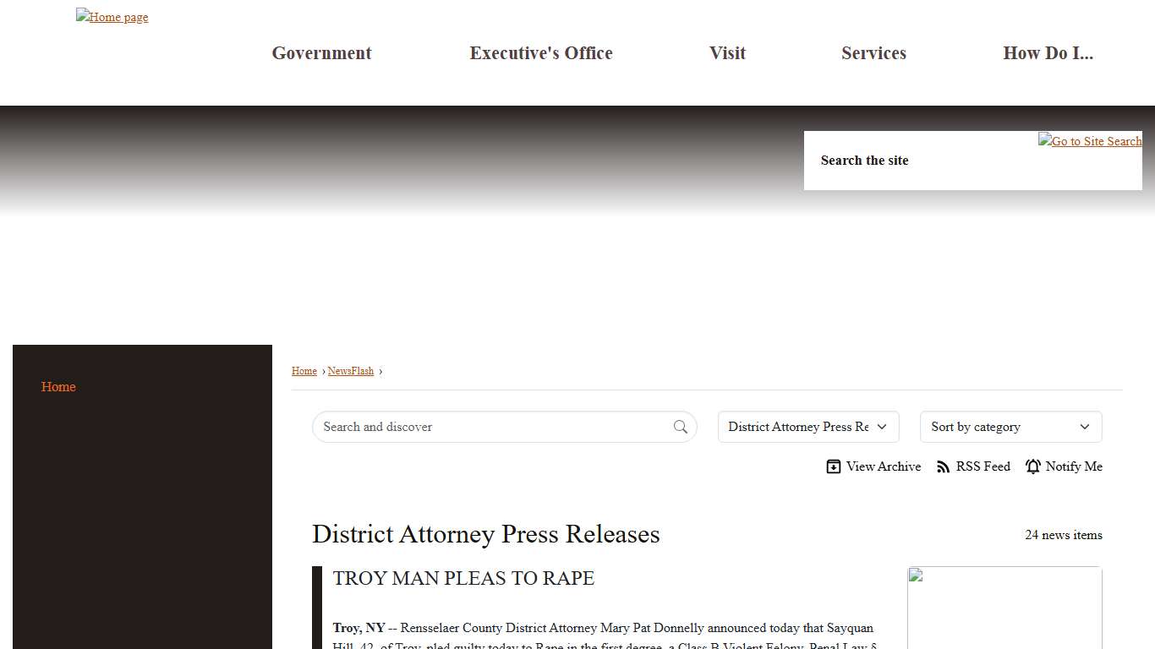Click the news article thumbnail image
The width and height of the screenshot is (1155, 649).
click(x=1004, y=607)
